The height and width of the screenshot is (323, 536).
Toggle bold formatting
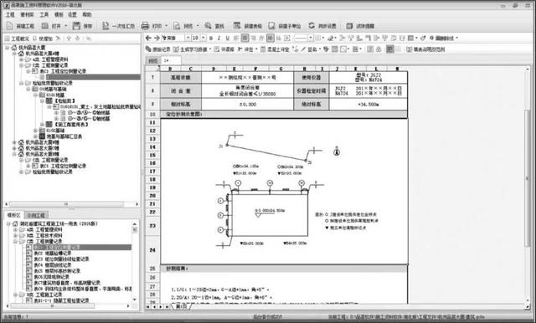(x=211, y=38)
